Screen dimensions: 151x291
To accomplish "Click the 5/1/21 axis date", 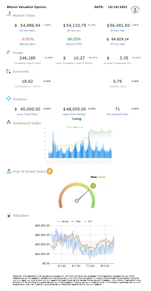I will (76, 266).
